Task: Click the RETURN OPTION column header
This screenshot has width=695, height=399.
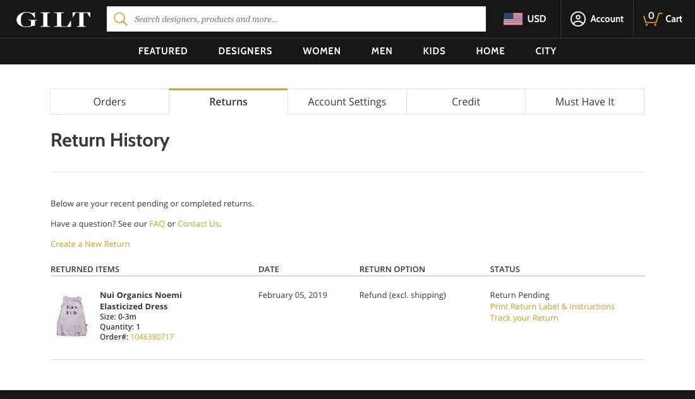Action: [x=392, y=269]
